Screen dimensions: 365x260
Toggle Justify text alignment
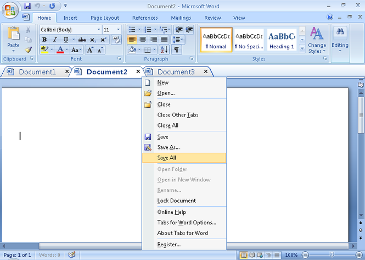(x=164, y=40)
